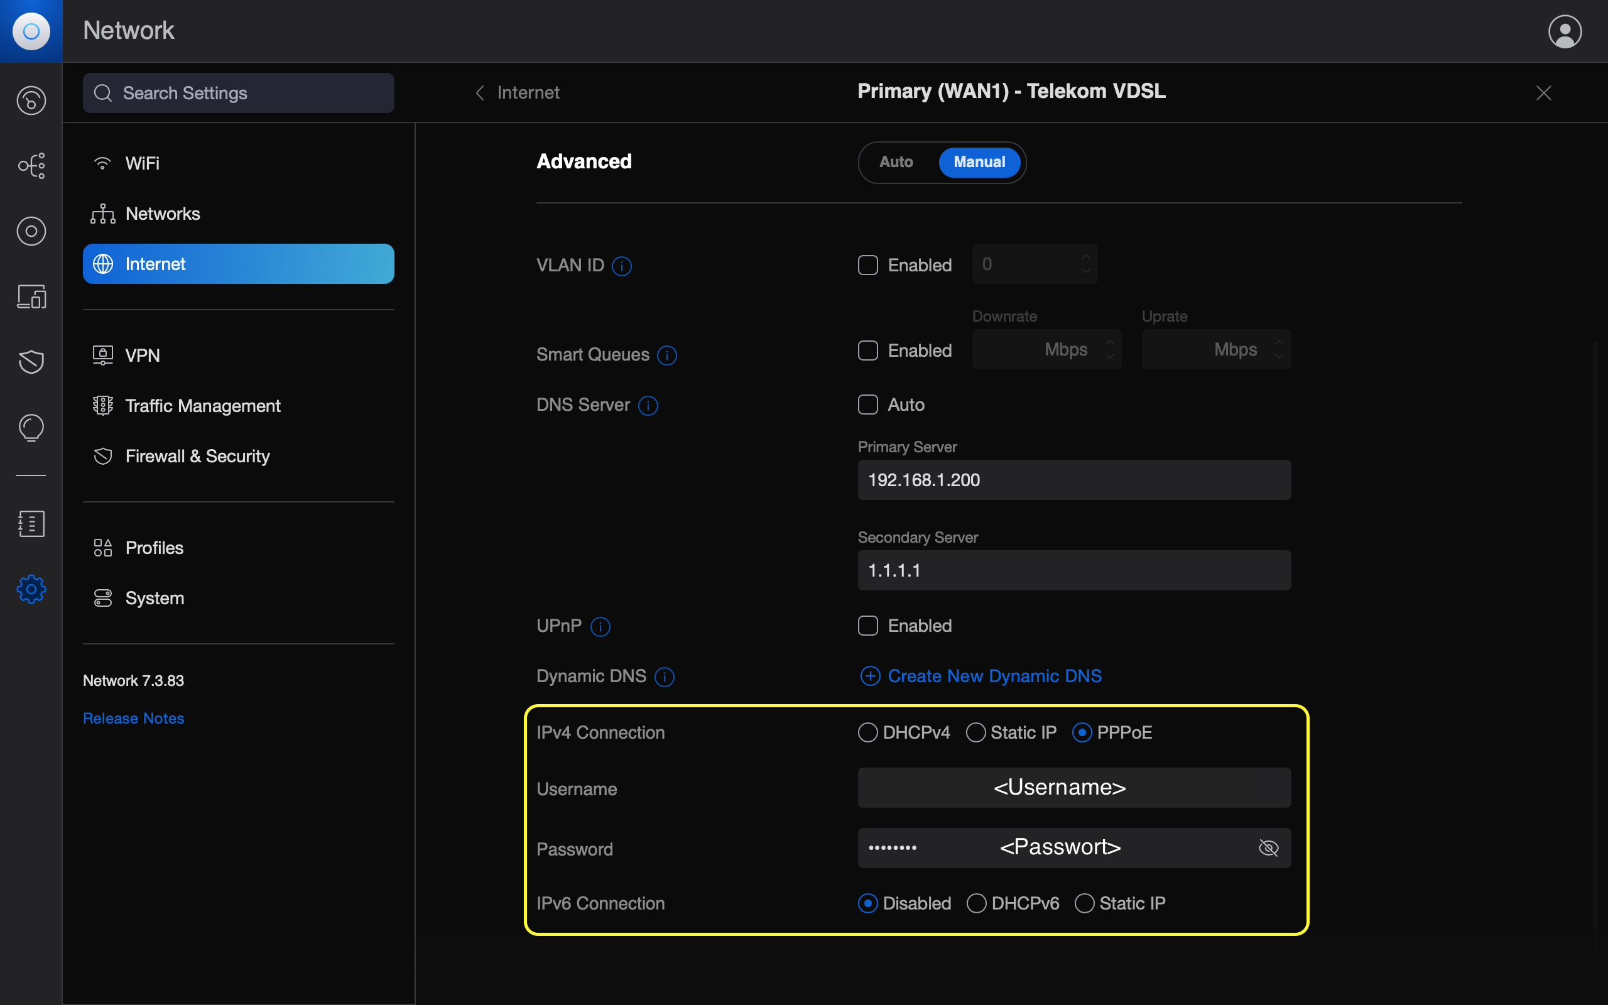1608x1005 pixels.
Task: Click the Primary Server DNS field
Action: [1073, 480]
